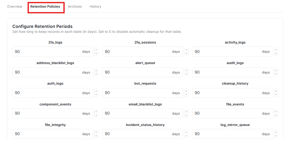Click the log_mirror_queue retention input
Viewport: 284px width, 141px height.
pyautogui.click(x=226, y=134)
